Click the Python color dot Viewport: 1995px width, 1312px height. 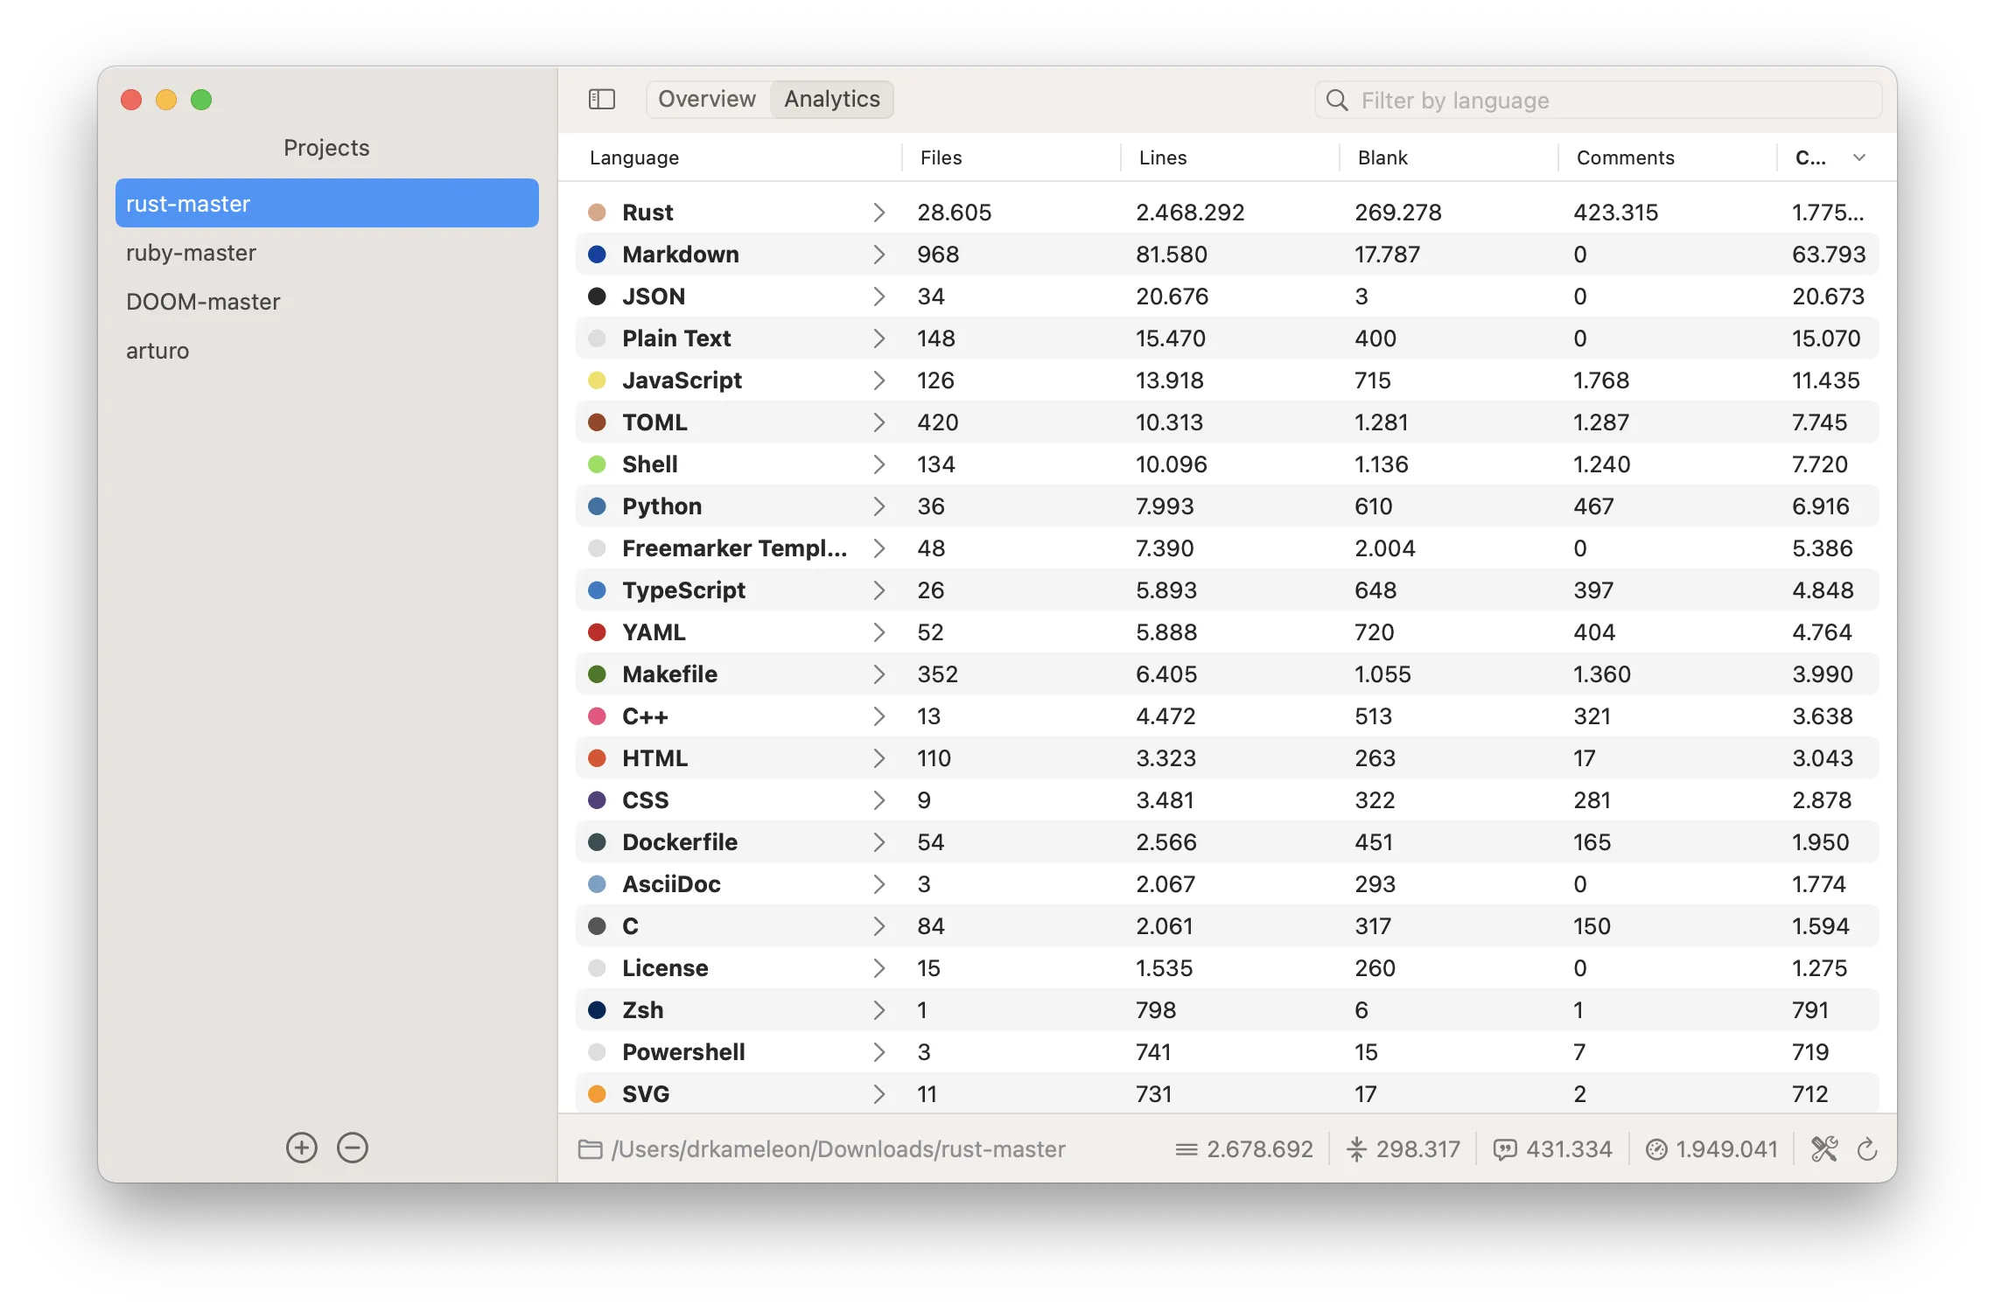tap(598, 506)
